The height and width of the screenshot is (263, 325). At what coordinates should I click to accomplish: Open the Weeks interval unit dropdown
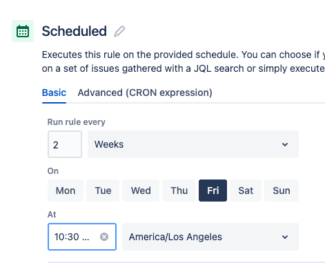193,144
